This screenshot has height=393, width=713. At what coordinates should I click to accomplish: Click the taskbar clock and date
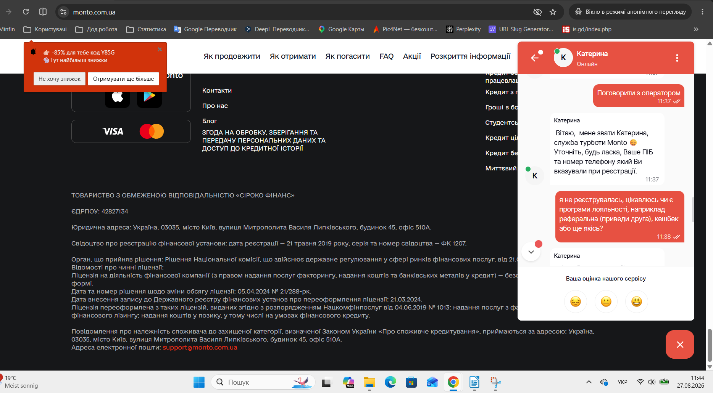point(690,382)
